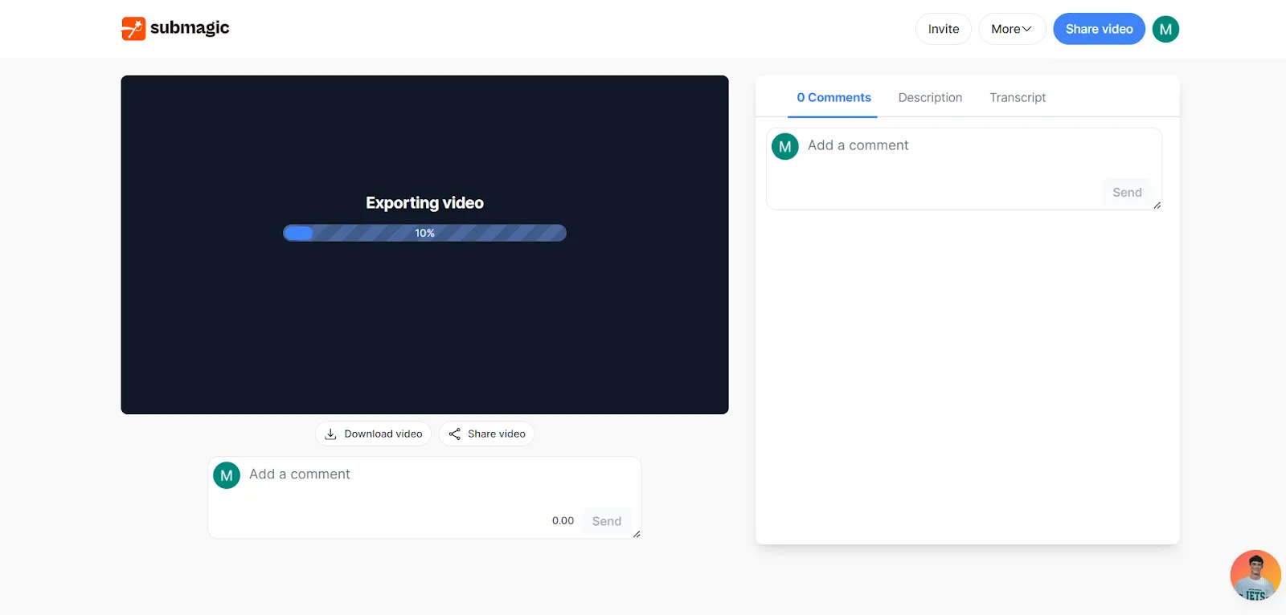Switch to the 0 Comments tab
The width and height of the screenshot is (1286, 615).
click(833, 97)
